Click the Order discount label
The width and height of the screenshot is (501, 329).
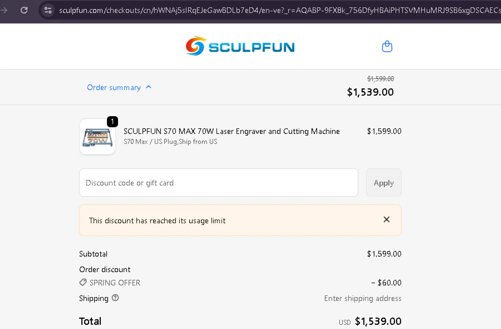(x=105, y=269)
